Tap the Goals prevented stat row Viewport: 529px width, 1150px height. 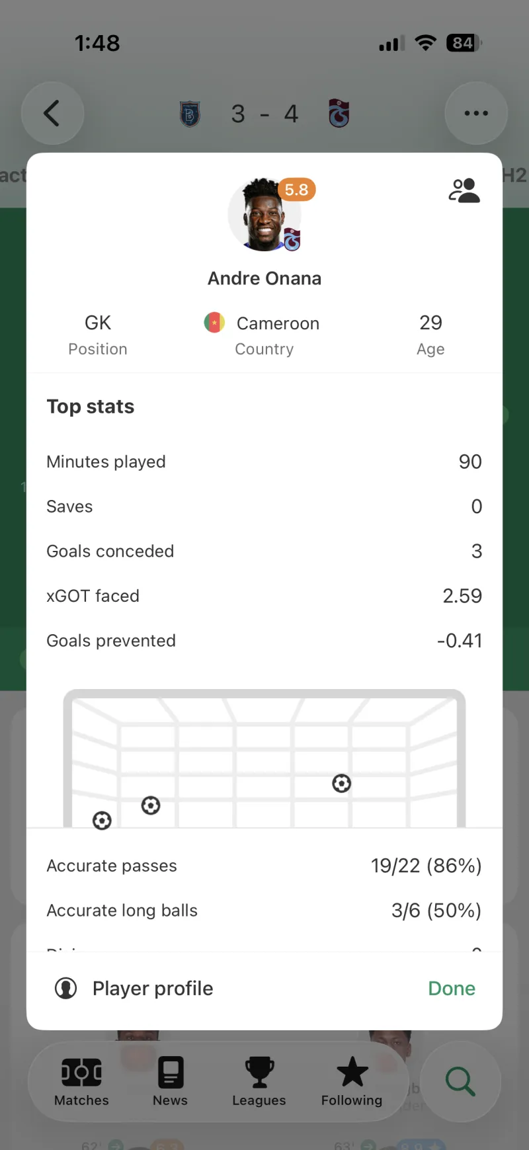pos(264,641)
